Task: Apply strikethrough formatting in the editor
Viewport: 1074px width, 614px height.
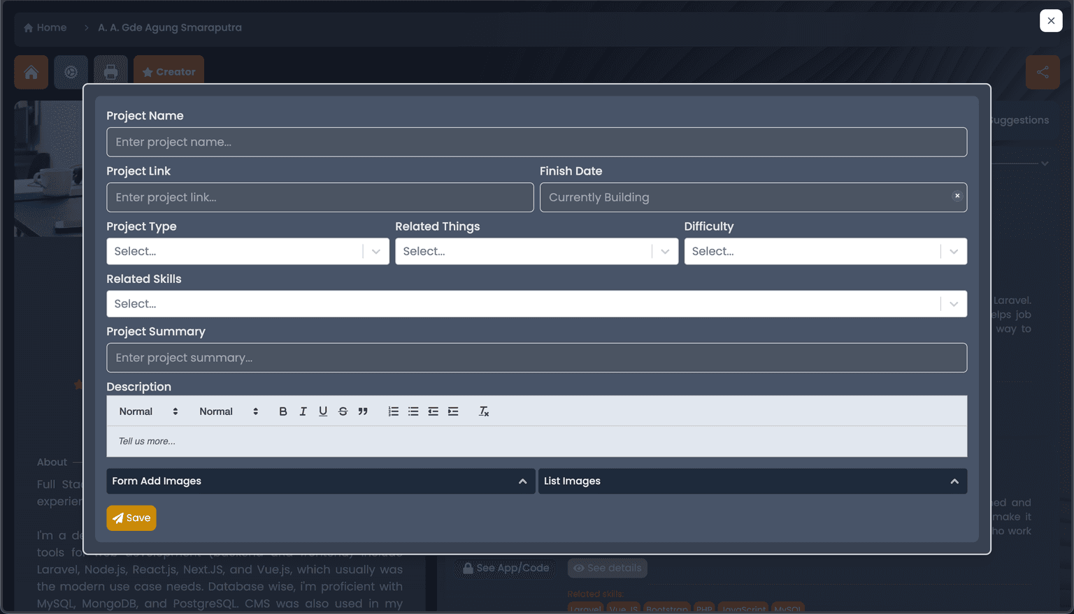Action: coord(343,411)
